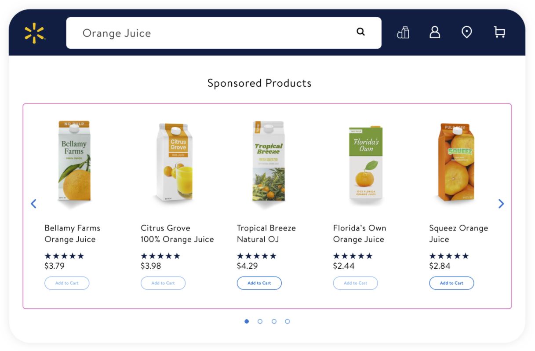Open Citrus Grove 100% Orange Juice title
The image size is (535, 351).
[x=177, y=234]
